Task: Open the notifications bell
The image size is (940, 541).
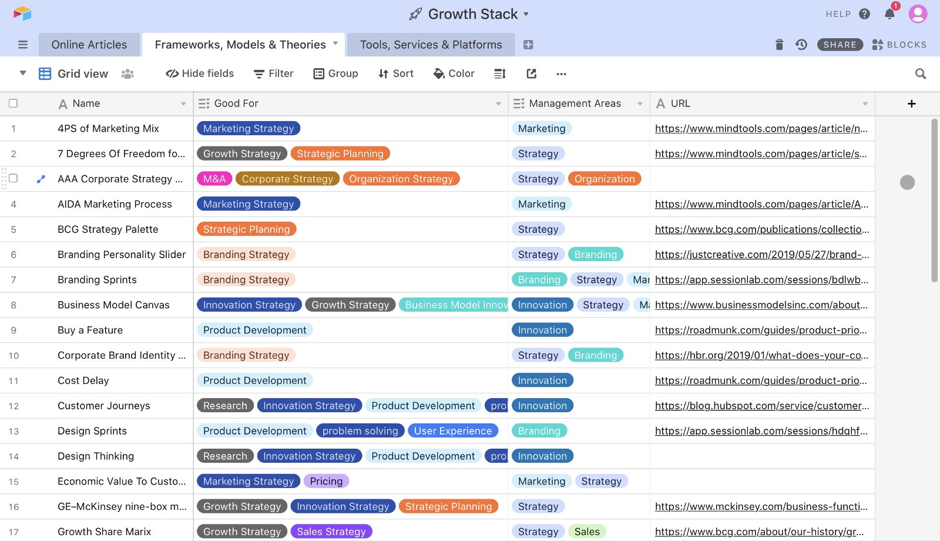Action: tap(889, 14)
